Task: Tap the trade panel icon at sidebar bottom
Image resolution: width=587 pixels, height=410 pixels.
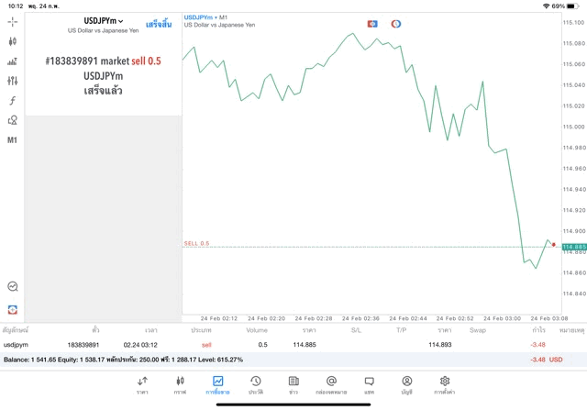Action: point(12,310)
